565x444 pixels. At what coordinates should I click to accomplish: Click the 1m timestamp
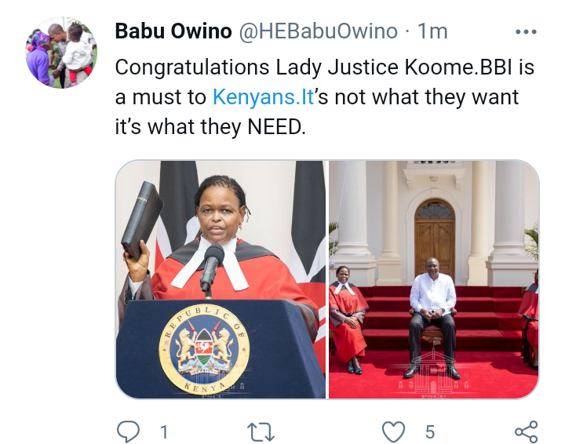click(x=432, y=31)
